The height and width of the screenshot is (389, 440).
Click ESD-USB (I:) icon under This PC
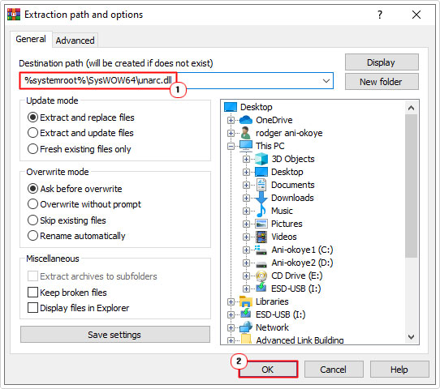point(261,288)
